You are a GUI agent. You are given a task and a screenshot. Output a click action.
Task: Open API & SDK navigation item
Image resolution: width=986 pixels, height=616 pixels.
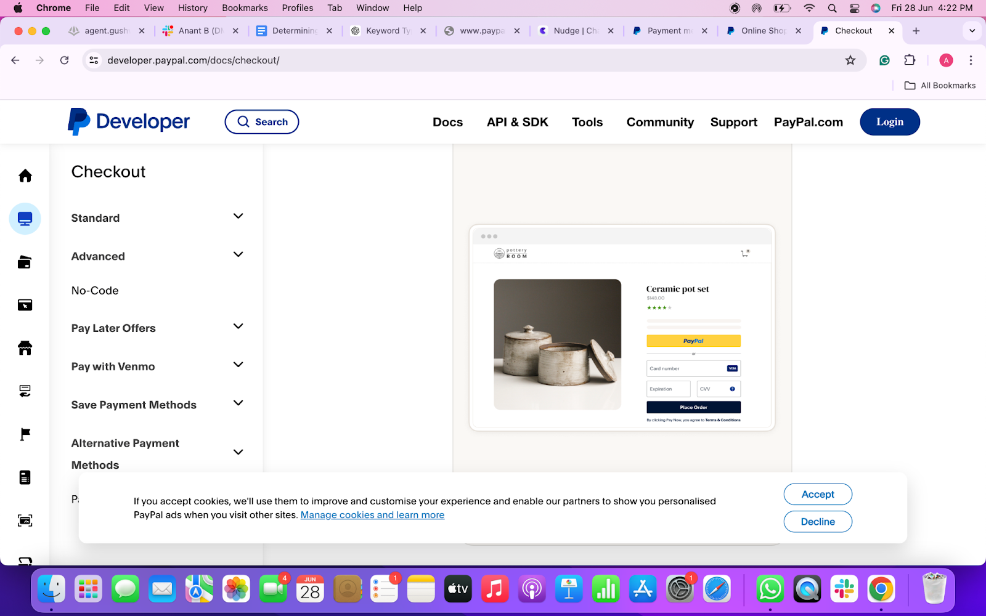click(x=518, y=122)
